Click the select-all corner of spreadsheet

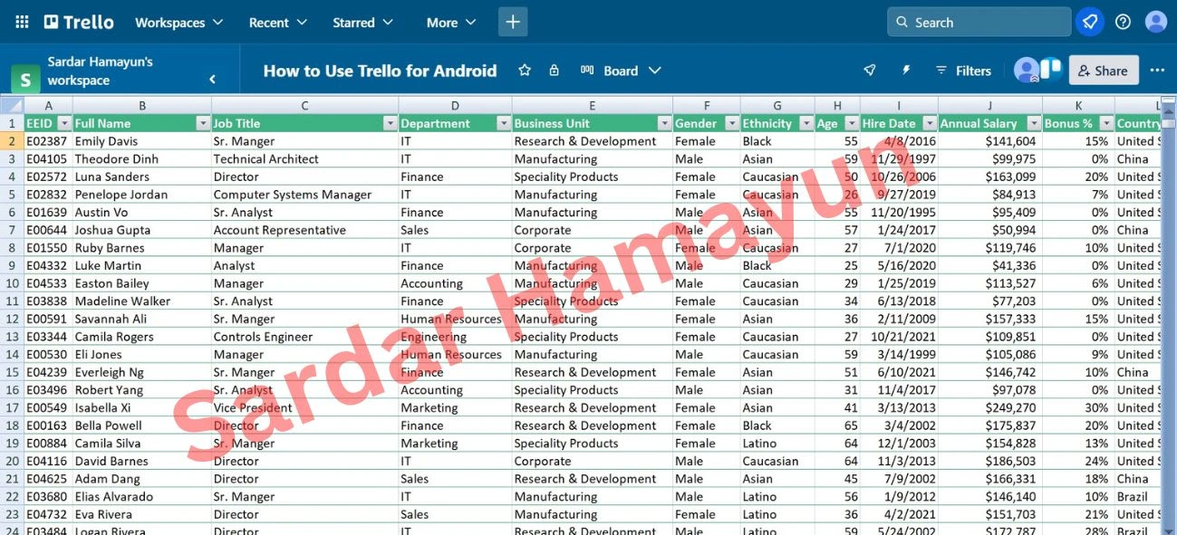pyautogui.click(x=12, y=105)
